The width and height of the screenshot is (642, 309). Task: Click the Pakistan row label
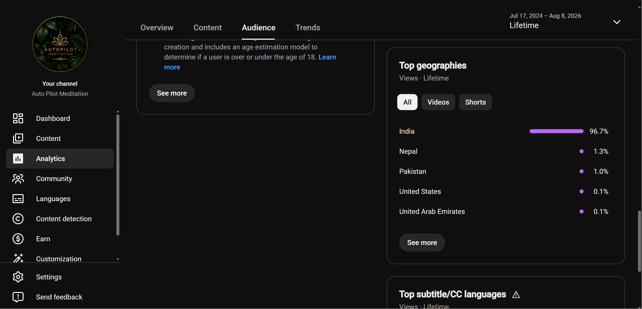[x=413, y=172]
